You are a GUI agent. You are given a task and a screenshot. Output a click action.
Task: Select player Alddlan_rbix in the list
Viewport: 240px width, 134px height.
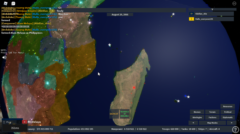point(211,14)
